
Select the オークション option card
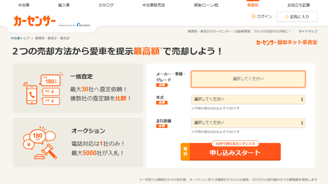point(78,143)
